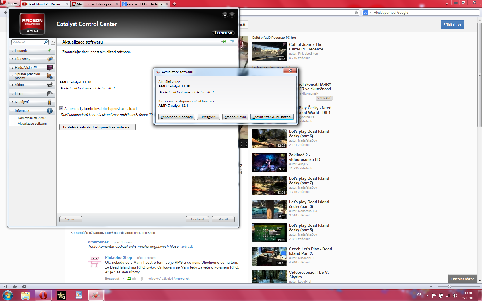The height and width of the screenshot is (301, 482).
Task: Switch to the Vložit nový dotaz tab
Action: (x=95, y=4)
